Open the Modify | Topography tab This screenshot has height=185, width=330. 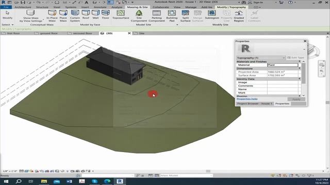pyautogui.click(x=232, y=7)
